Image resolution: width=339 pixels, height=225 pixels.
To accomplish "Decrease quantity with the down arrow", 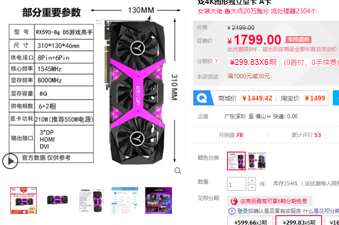I will [x=252, y=188].
